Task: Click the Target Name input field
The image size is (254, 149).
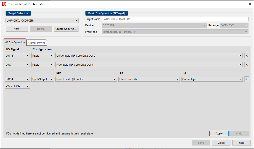Action: point(175,19)
